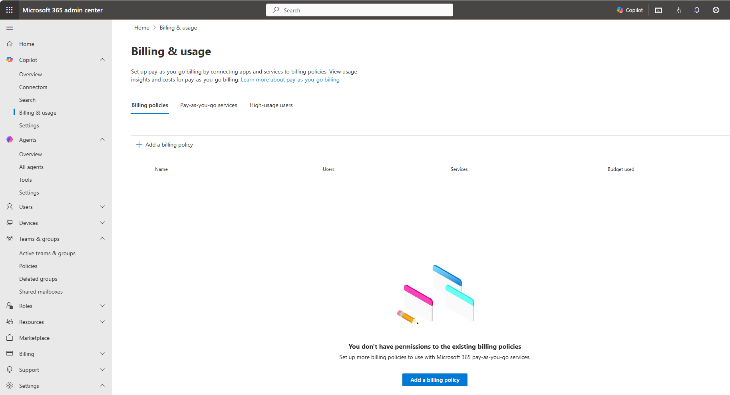Open Learn more about pay-as-you-go billing link
730x395 pixels.
290,80
